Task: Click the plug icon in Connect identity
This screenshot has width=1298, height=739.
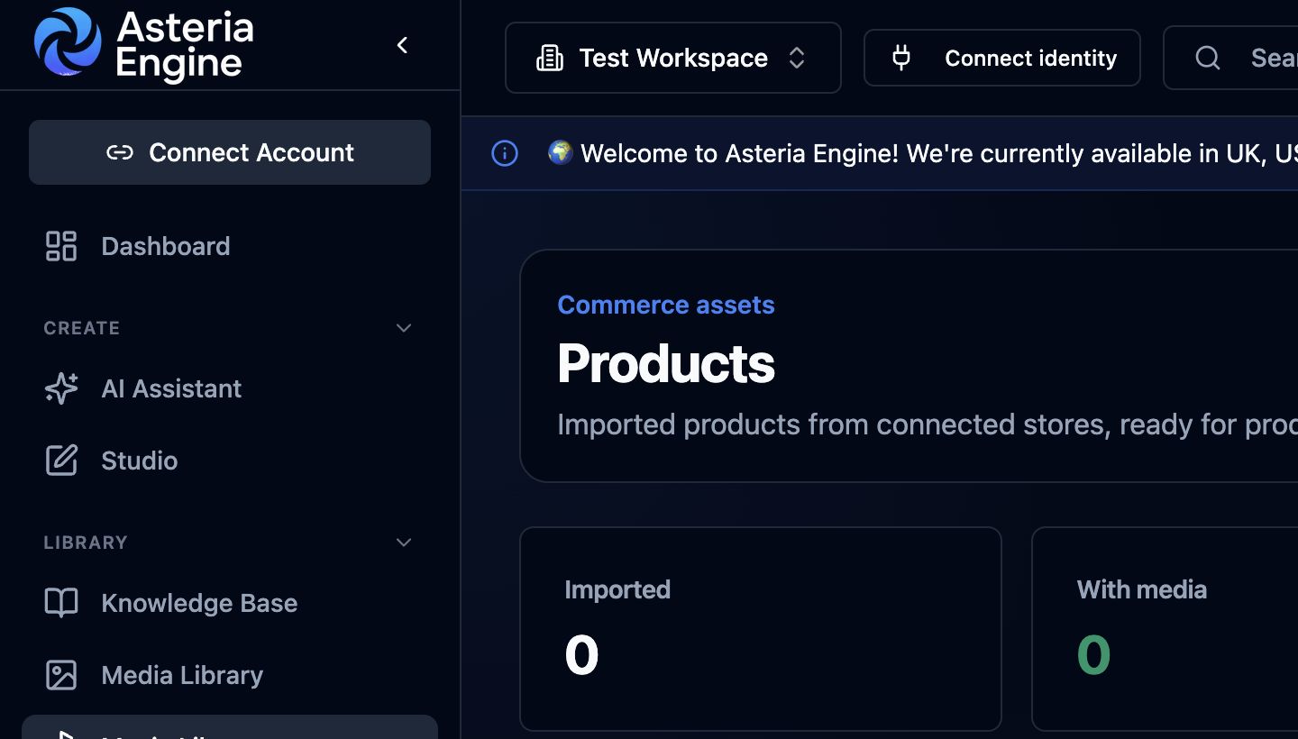Action: [x=900, y=59]
